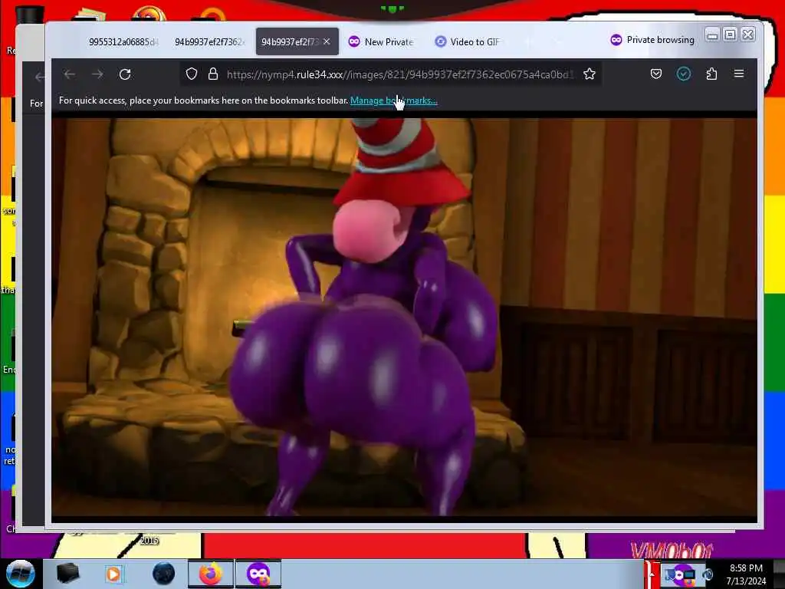This screenshot has height=589, width=785.
Task: Click the Forward navigation arrow
Action: coord(97,74)
